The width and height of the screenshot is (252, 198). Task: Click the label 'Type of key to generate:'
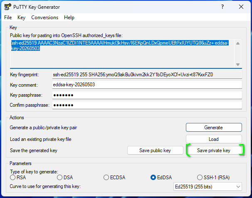tap(34, 172)
